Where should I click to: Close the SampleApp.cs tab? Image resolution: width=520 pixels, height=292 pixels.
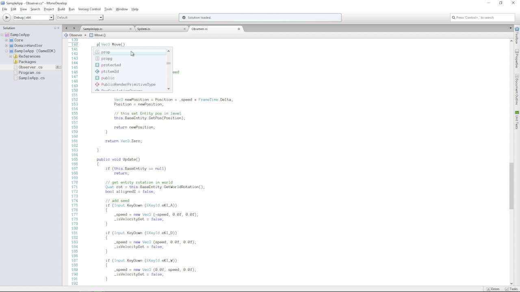coord(130,29)
